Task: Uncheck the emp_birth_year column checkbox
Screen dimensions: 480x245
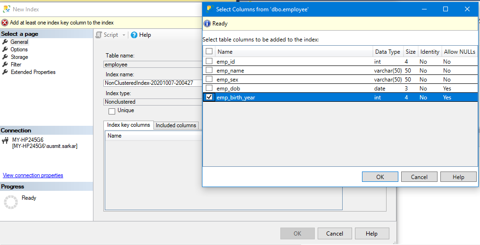Action: tap(209, 98)
